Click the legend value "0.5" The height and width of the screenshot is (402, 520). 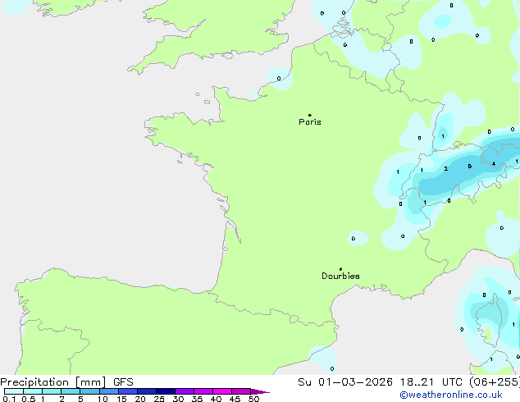click(28, 399)
